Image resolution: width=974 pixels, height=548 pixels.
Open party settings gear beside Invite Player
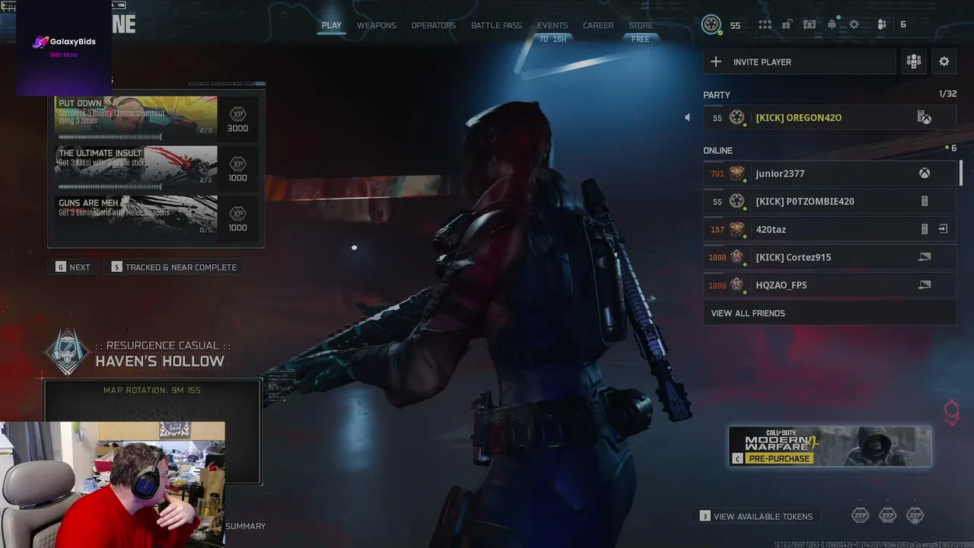pyautogui.click(x=944, y=62)
